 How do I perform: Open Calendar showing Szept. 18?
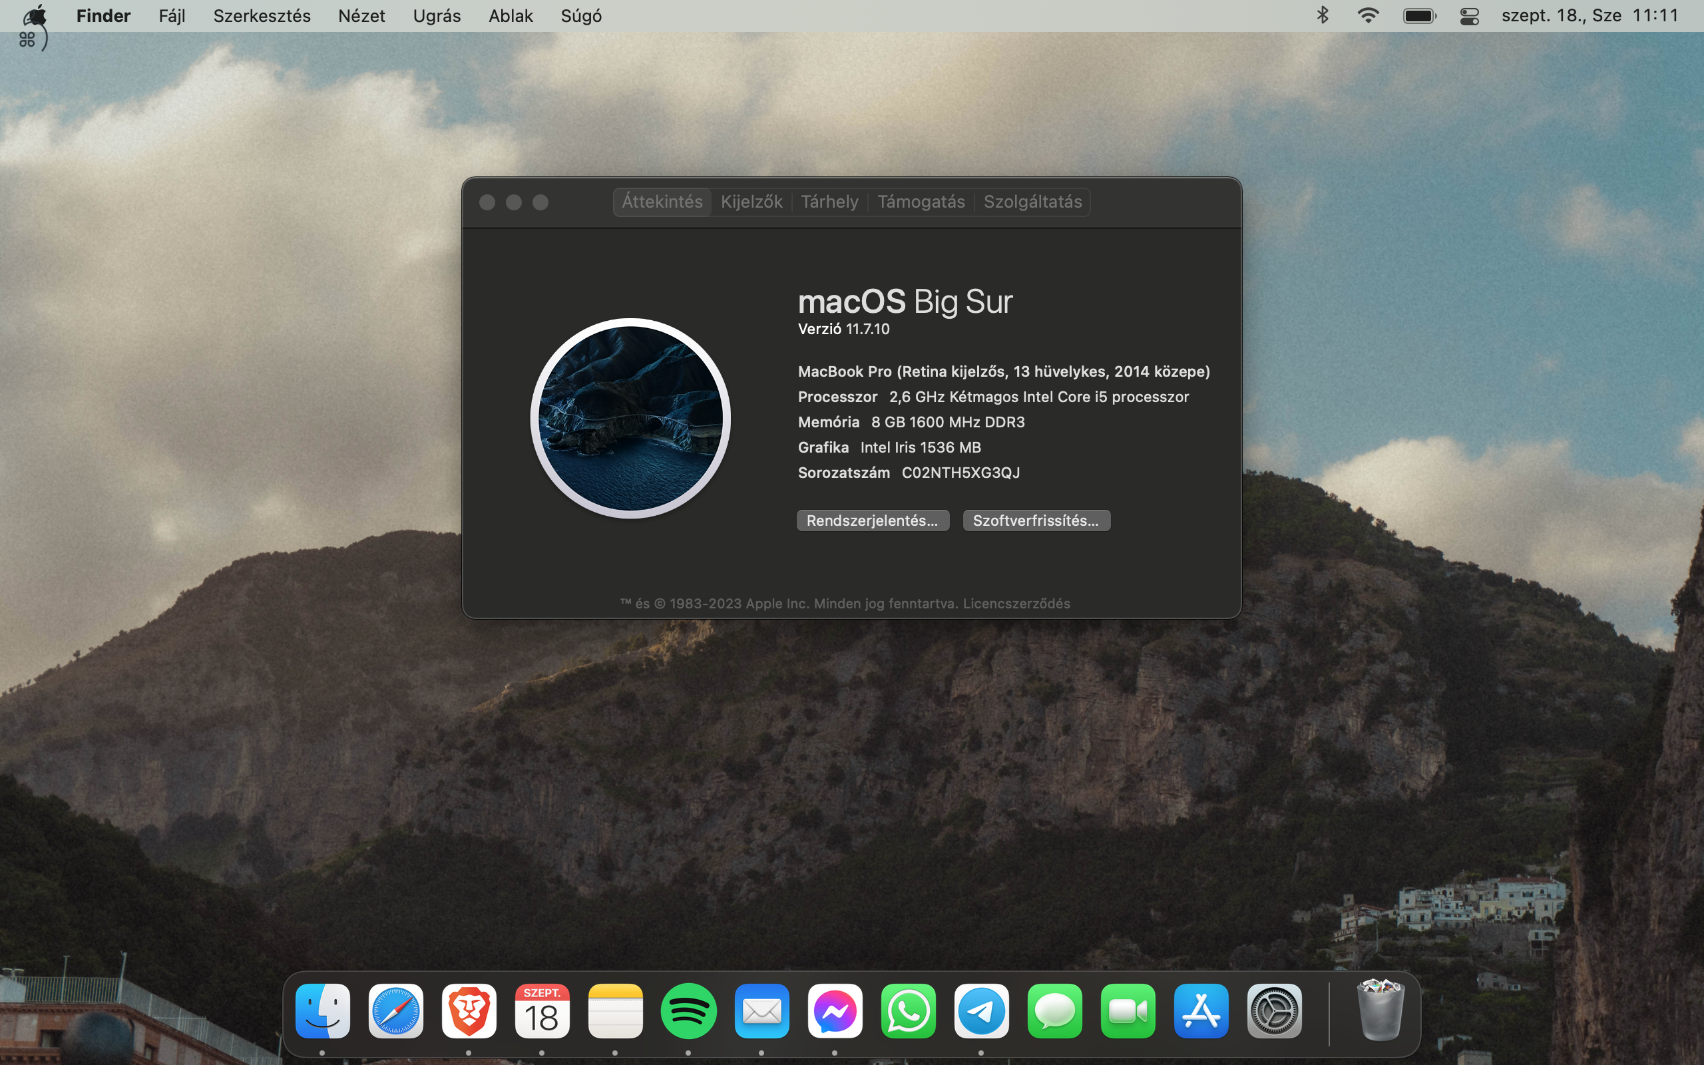click(x=542, y=1011)
